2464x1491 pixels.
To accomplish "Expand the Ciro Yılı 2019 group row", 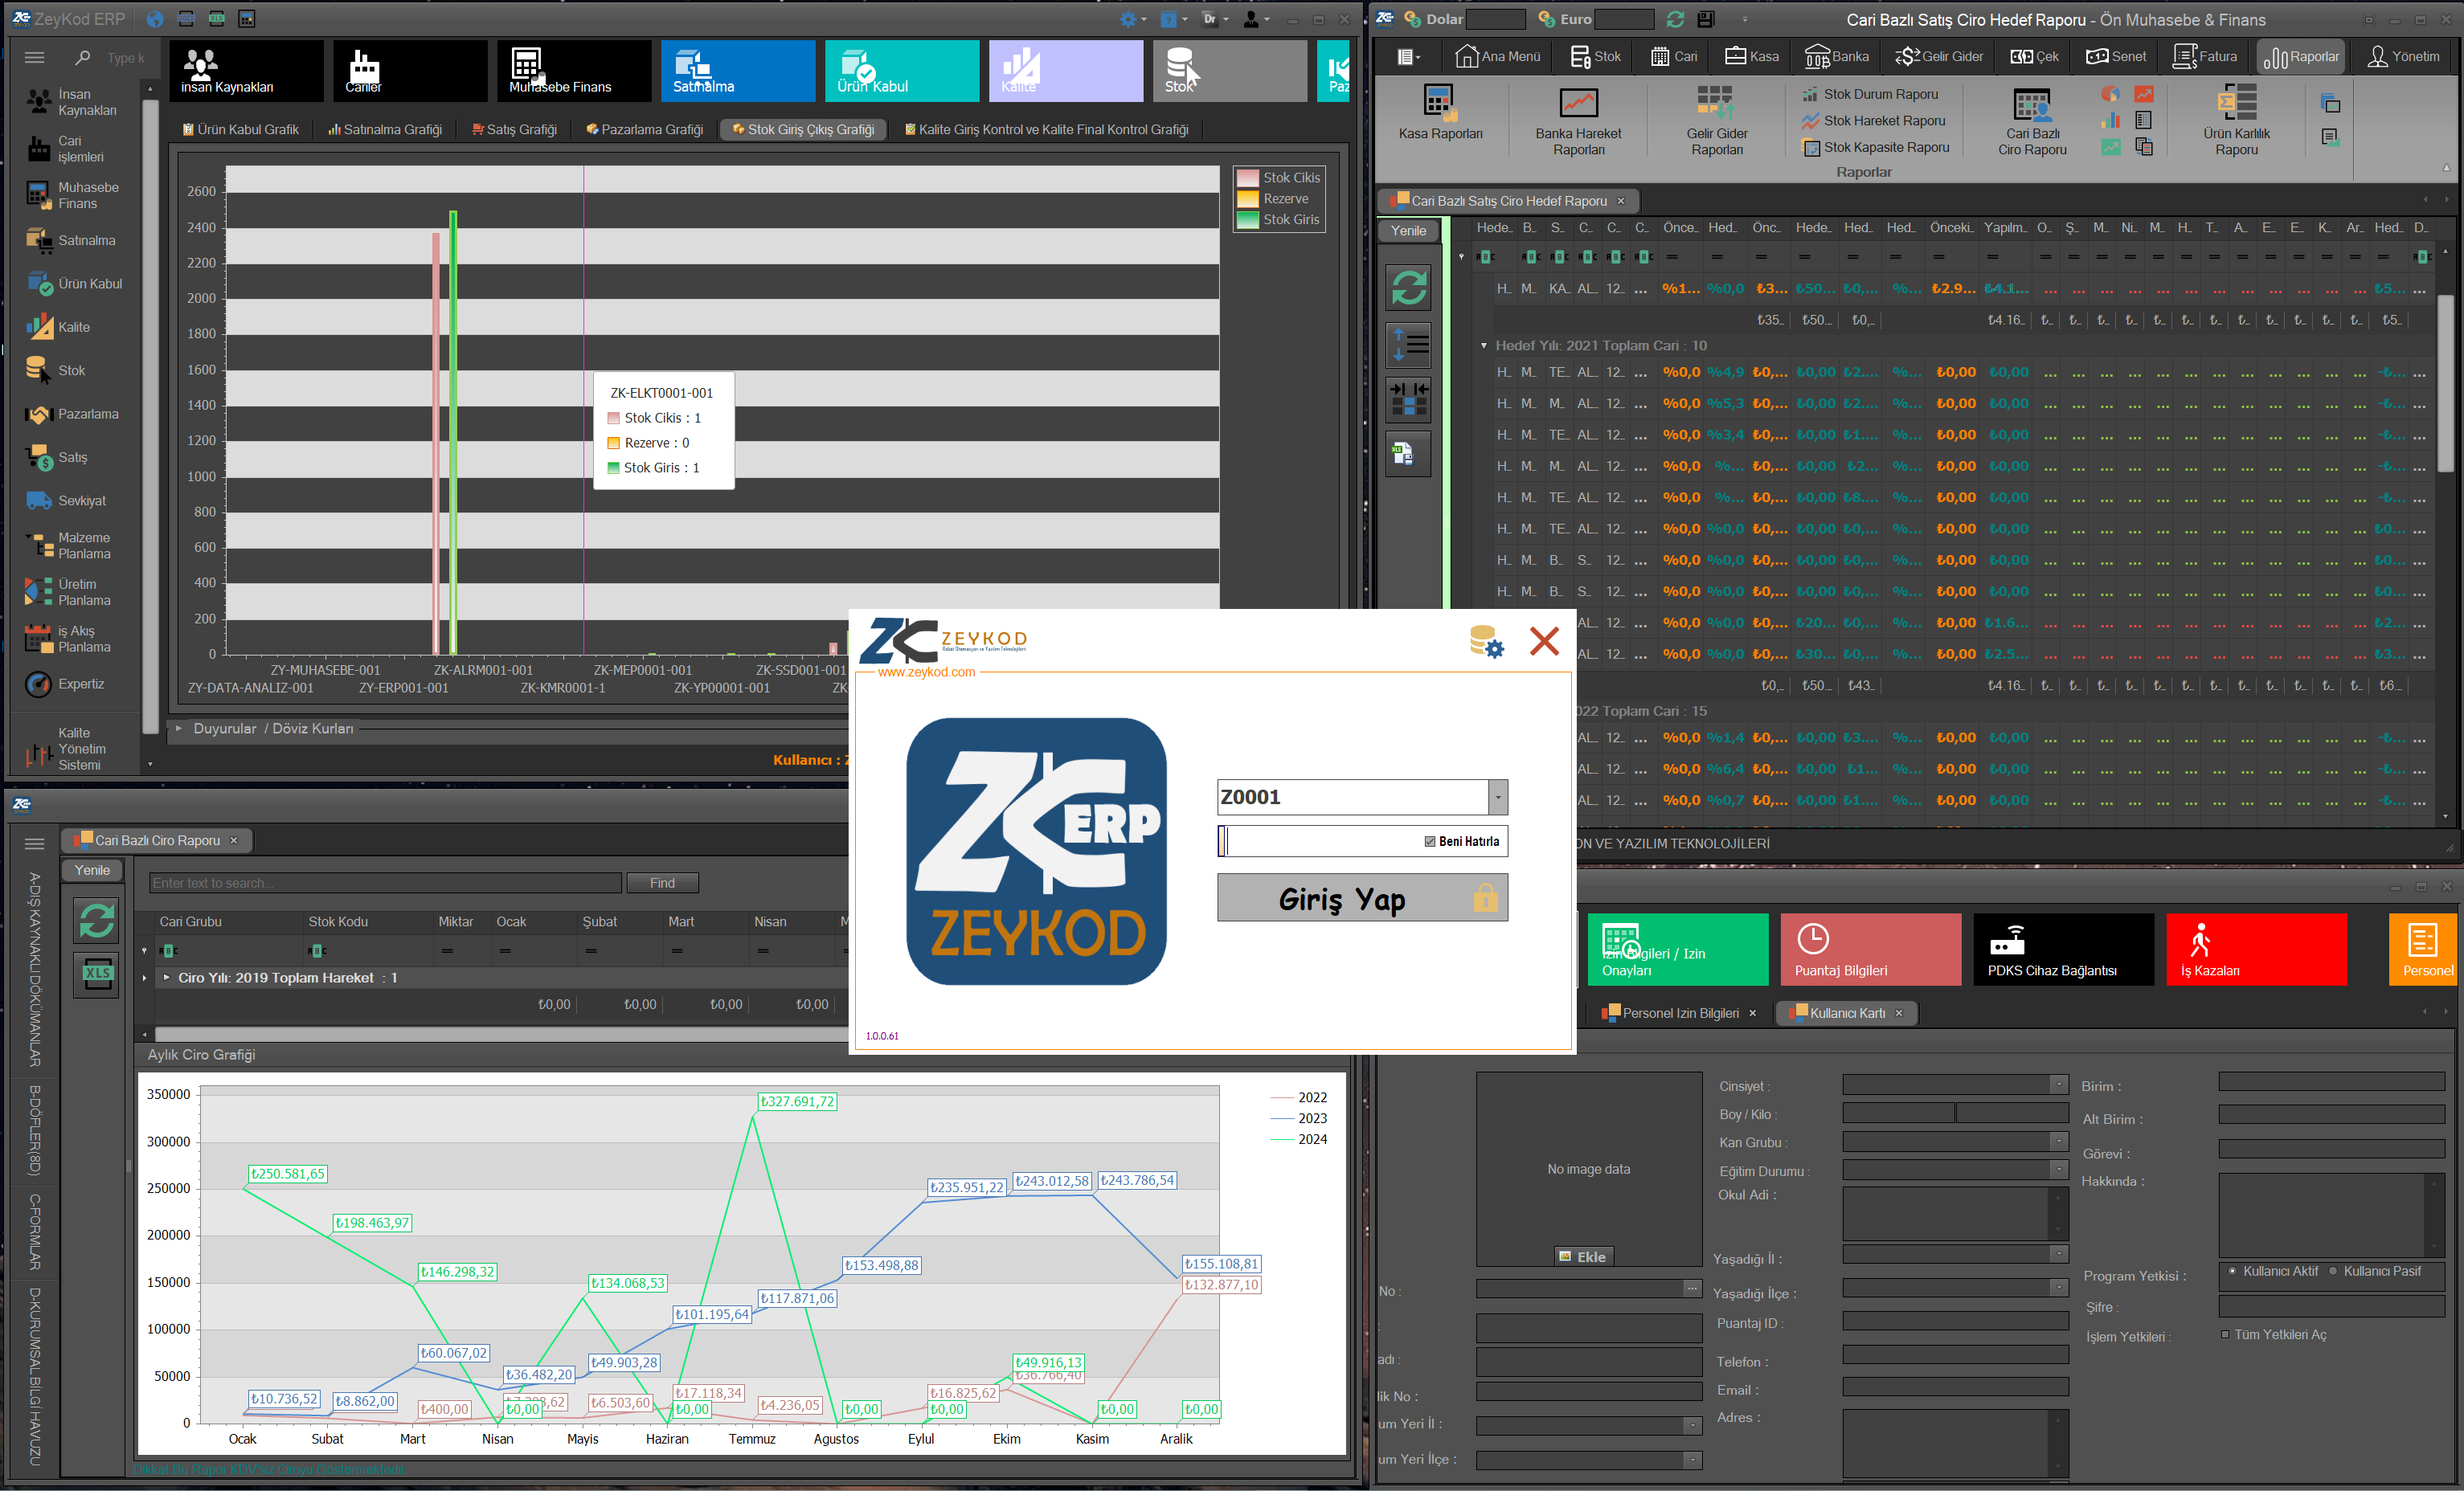I will pos(166,978).
